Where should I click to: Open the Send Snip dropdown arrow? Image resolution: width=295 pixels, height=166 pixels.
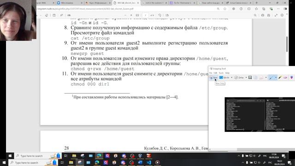[x=266, y=77]
